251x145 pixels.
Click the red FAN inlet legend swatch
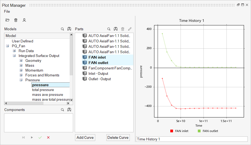[x=171, y=131]
